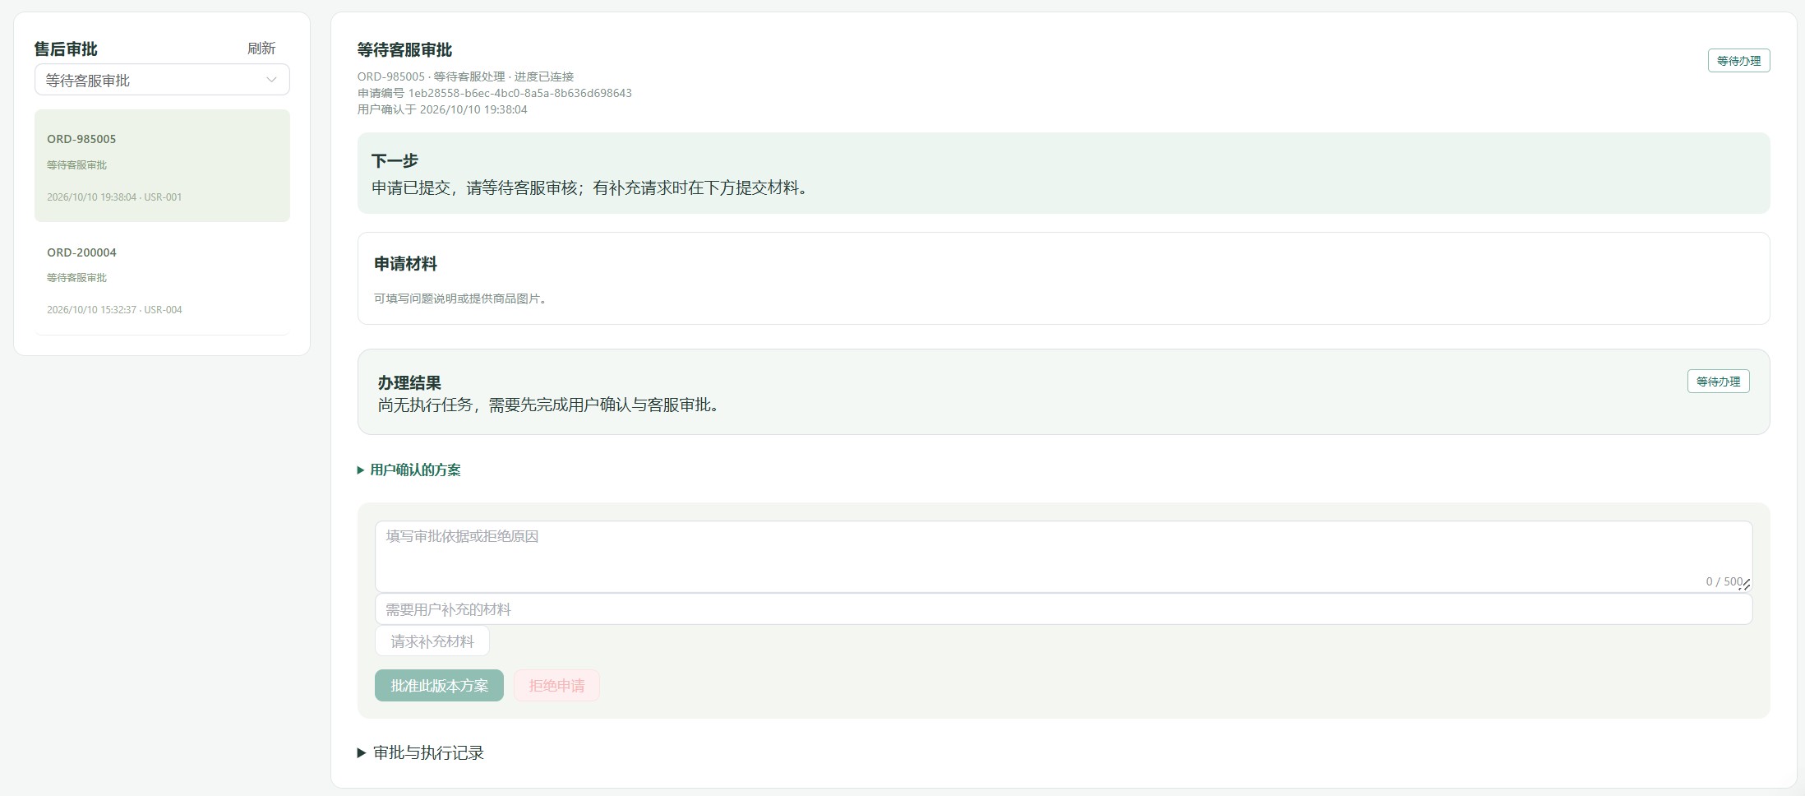Expand 审批与执行记录 section
Viewport: 1805px width, 796px height.
420,752
